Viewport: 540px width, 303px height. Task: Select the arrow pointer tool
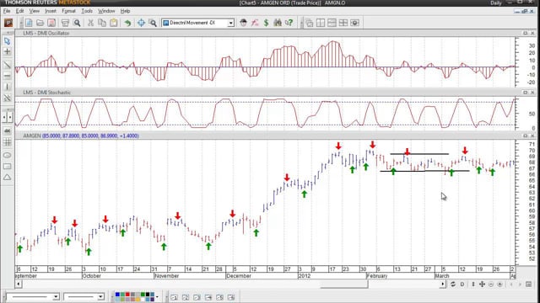[7, 41]
